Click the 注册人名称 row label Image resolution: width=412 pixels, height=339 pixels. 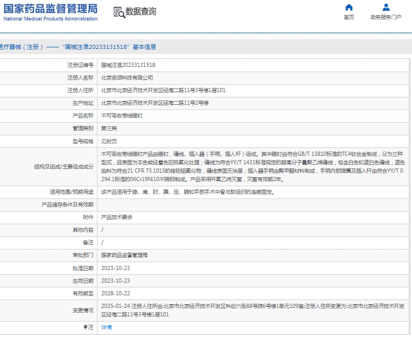point(81,78)
